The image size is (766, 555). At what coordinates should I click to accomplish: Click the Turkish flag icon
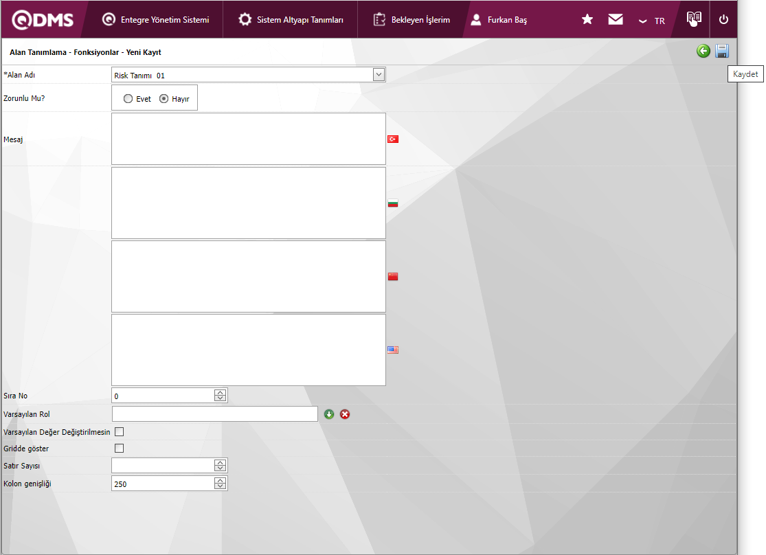coord(393,139)
